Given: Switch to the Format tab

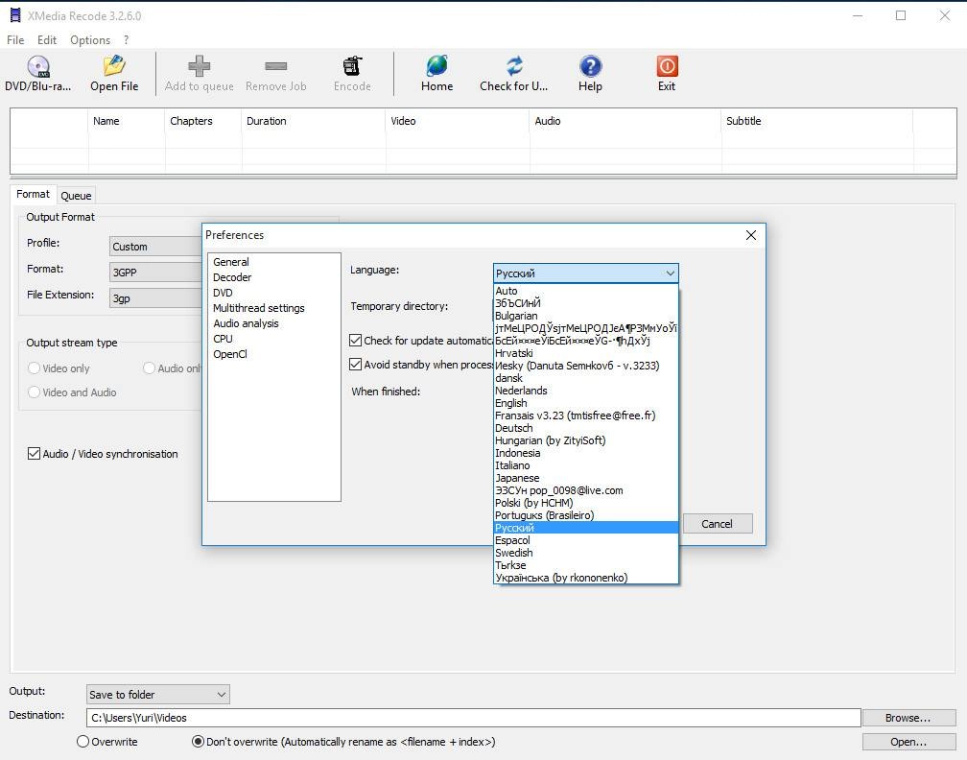Looking at the screenshot, I should coord(33,194).
